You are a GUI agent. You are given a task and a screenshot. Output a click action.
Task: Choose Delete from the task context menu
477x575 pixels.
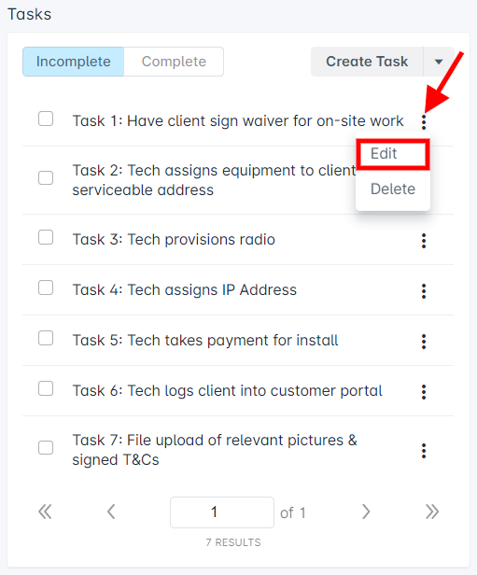(x=393, y=189)
